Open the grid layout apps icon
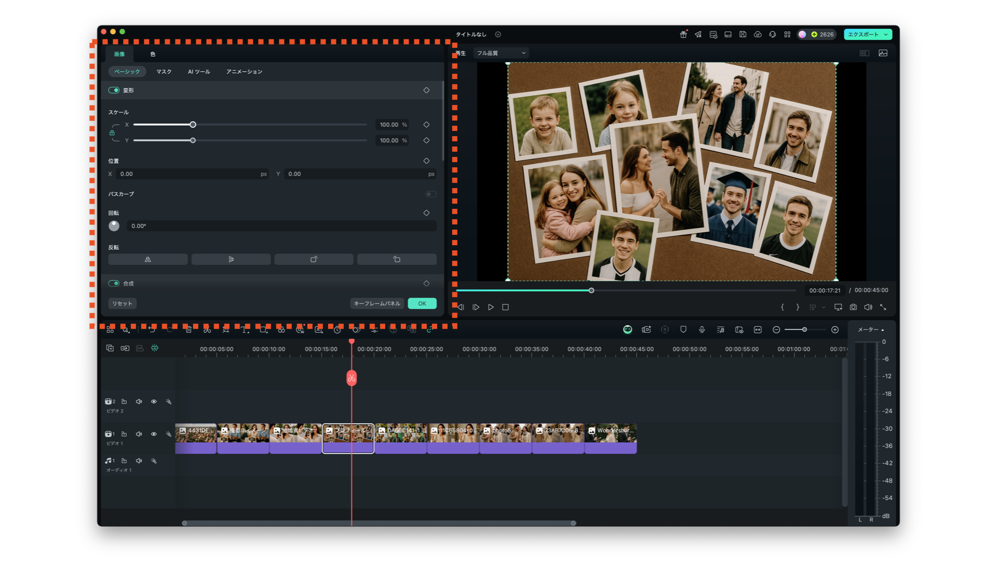997x561 pixels. coord(787,34)
